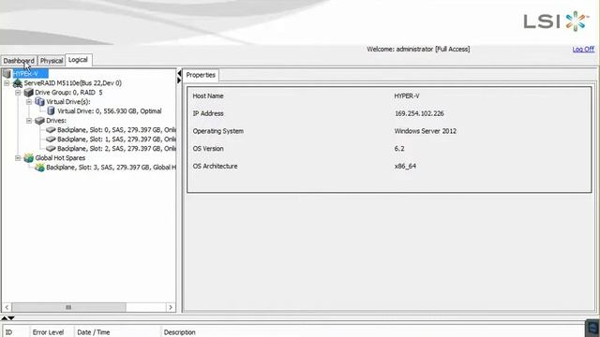600x337 pixels.
Task: Sort log by Description column
Action: tap(373, 332)
